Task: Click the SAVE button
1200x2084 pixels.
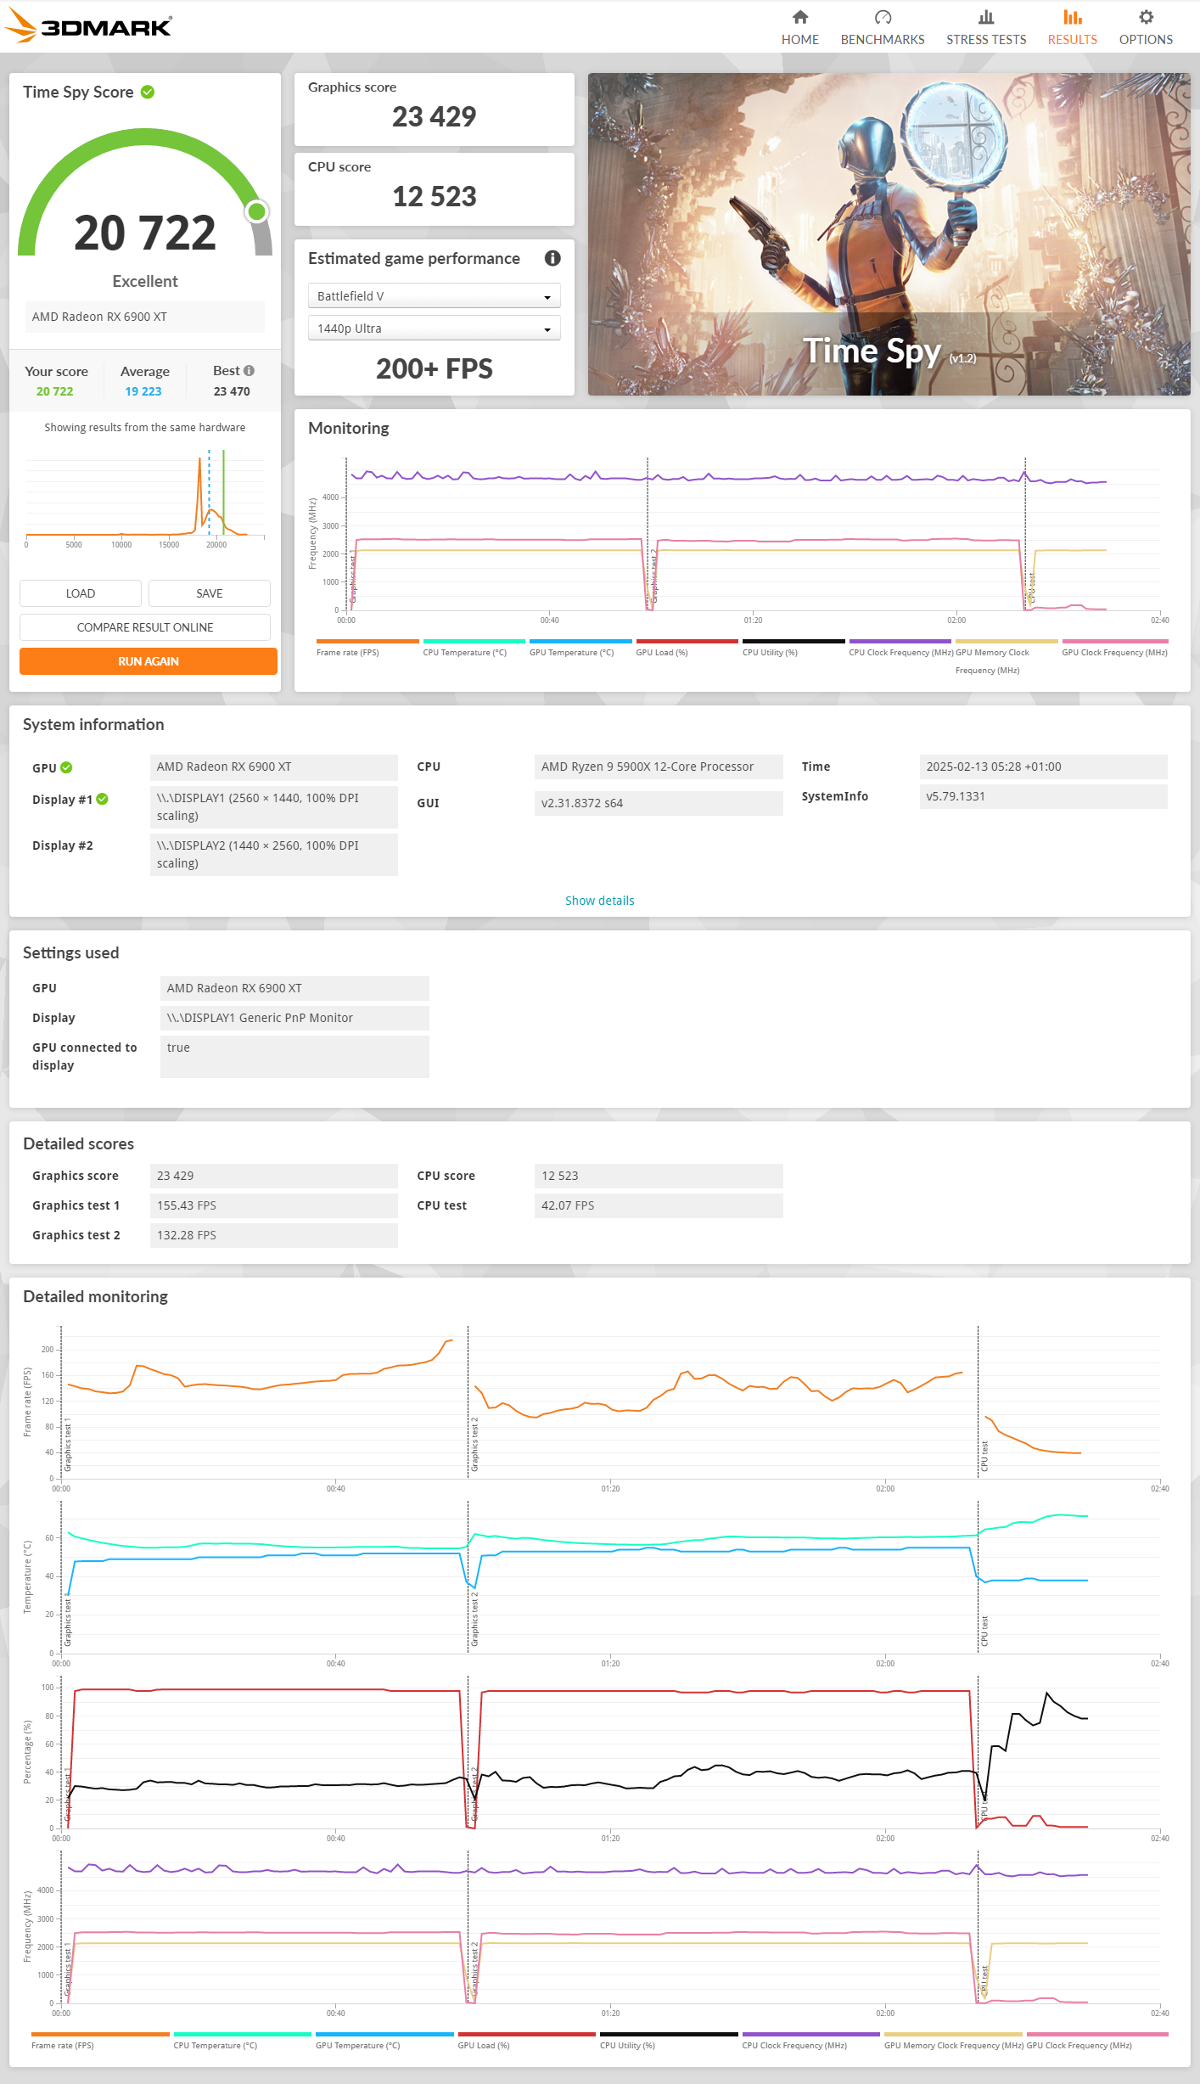Action: click(x=210, y=593)
